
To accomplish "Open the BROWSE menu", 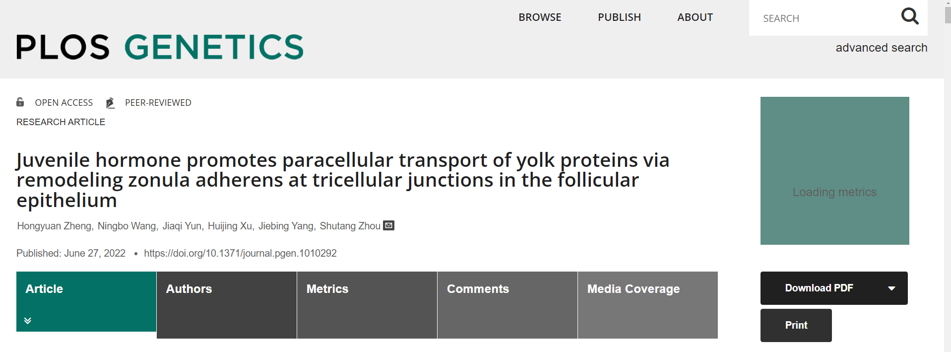I will pyautogui.click(x=540, y=17).
